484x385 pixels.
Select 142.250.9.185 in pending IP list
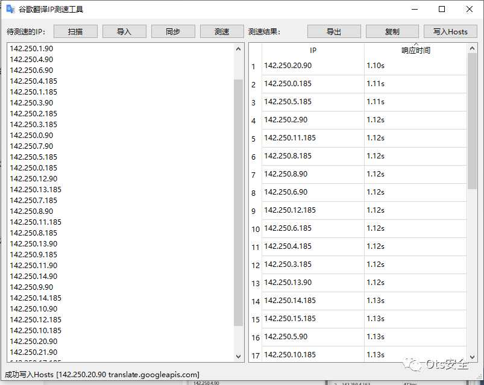click(34, 254)
